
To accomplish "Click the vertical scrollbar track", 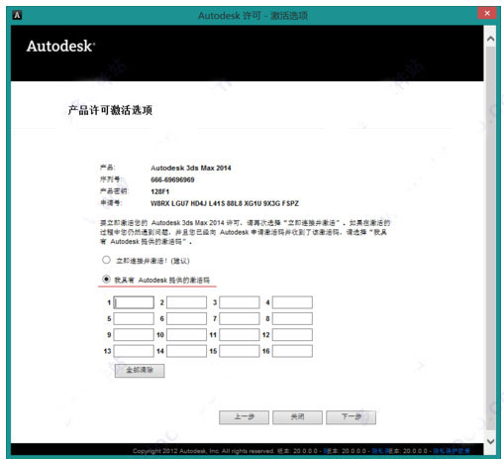I will 490,240.
